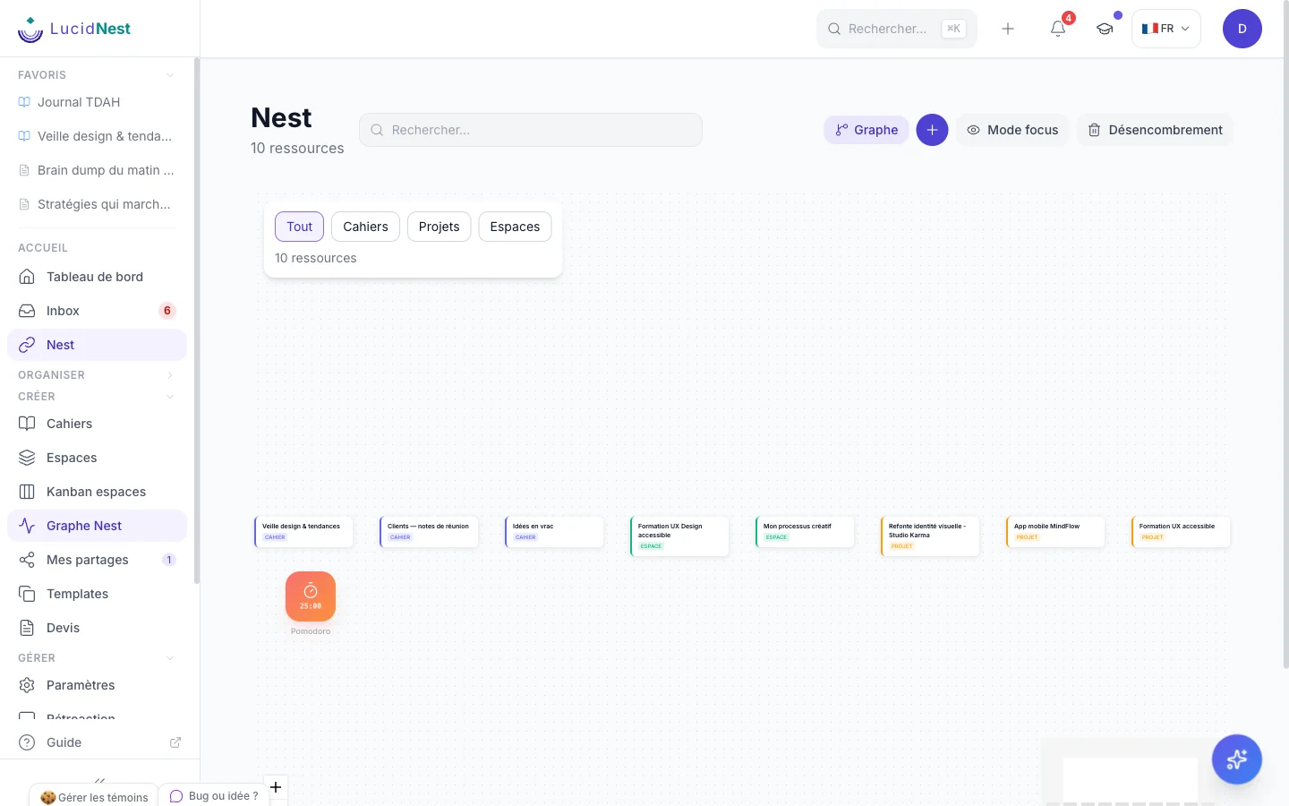Open Veille design & tenda... favorite
The height and width of the screenshot is (806, 1289).
(x=97, y=136)
